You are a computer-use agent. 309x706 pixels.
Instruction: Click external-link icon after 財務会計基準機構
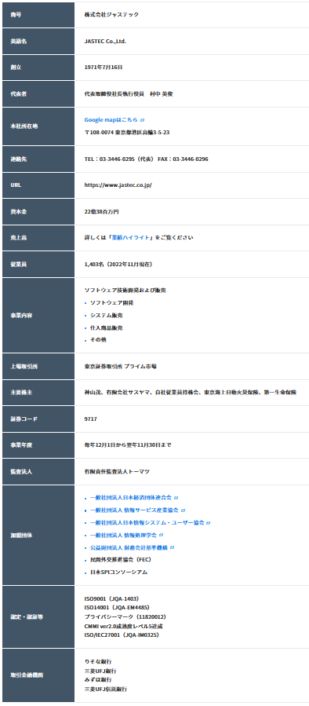[172, 547]
